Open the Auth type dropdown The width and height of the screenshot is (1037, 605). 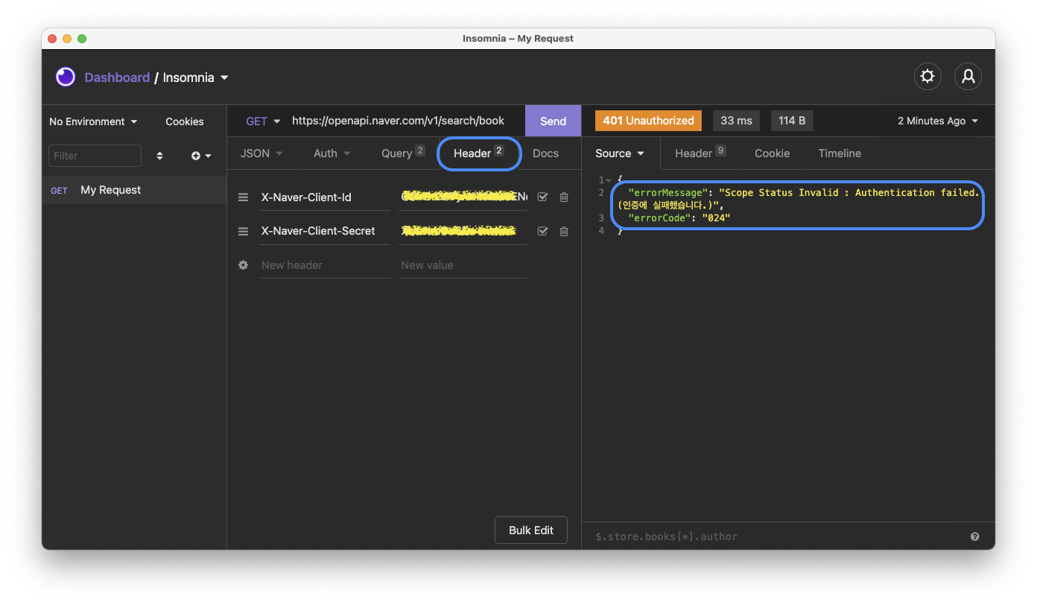point(332,153)
